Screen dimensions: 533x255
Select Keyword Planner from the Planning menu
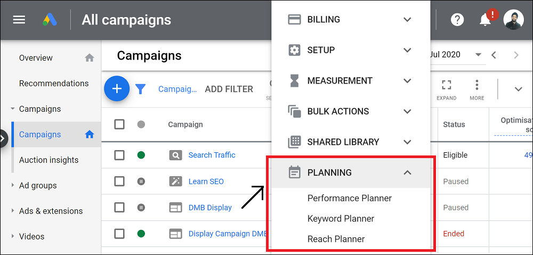341,218
